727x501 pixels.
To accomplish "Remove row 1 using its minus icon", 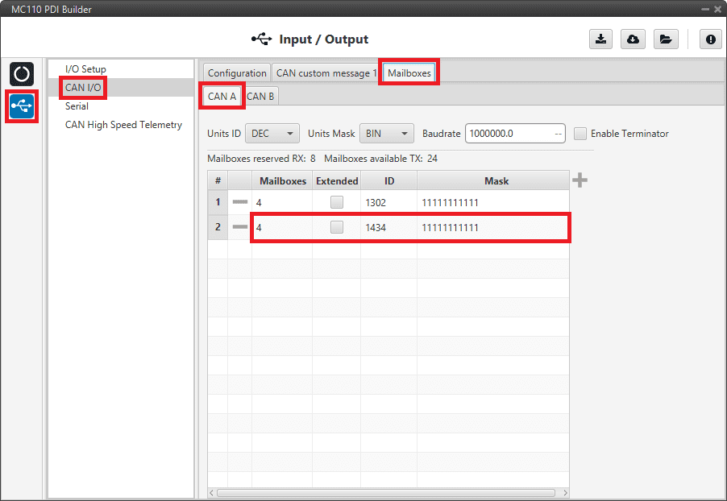I will pyautogui.click(x=239, y=202).
